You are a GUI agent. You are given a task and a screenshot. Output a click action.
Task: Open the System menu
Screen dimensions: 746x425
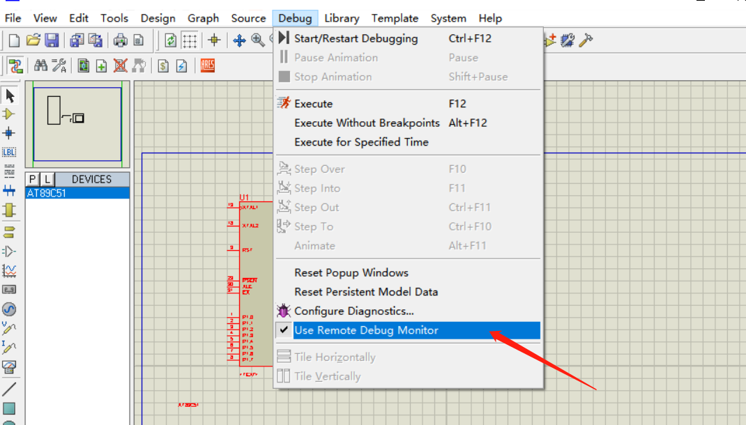point(448,18)
